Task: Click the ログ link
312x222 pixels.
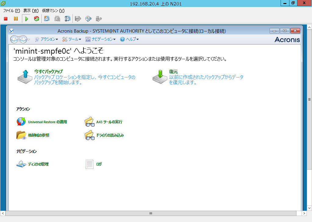Action: tap(99, 164)
